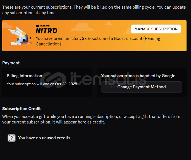This screenshot has width=191, height=160.
Task: Select the 'You have no unused credits' text
Action: pos(44,138)
